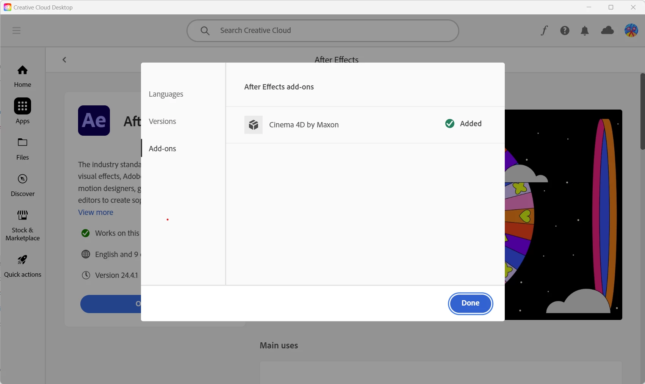Open the fonts f icon
The width and height of the screenshot is (645, 384).
tap(544, 30)
